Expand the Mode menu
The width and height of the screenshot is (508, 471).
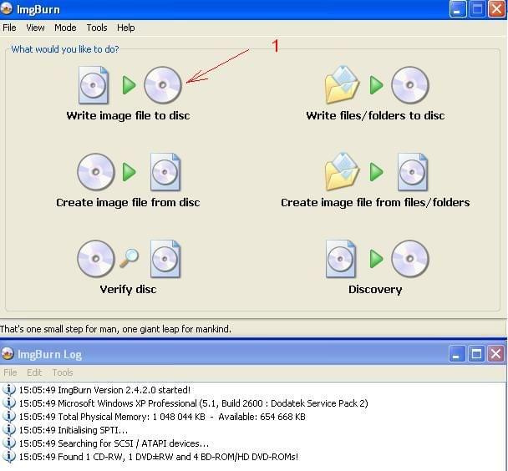[65, 28]
